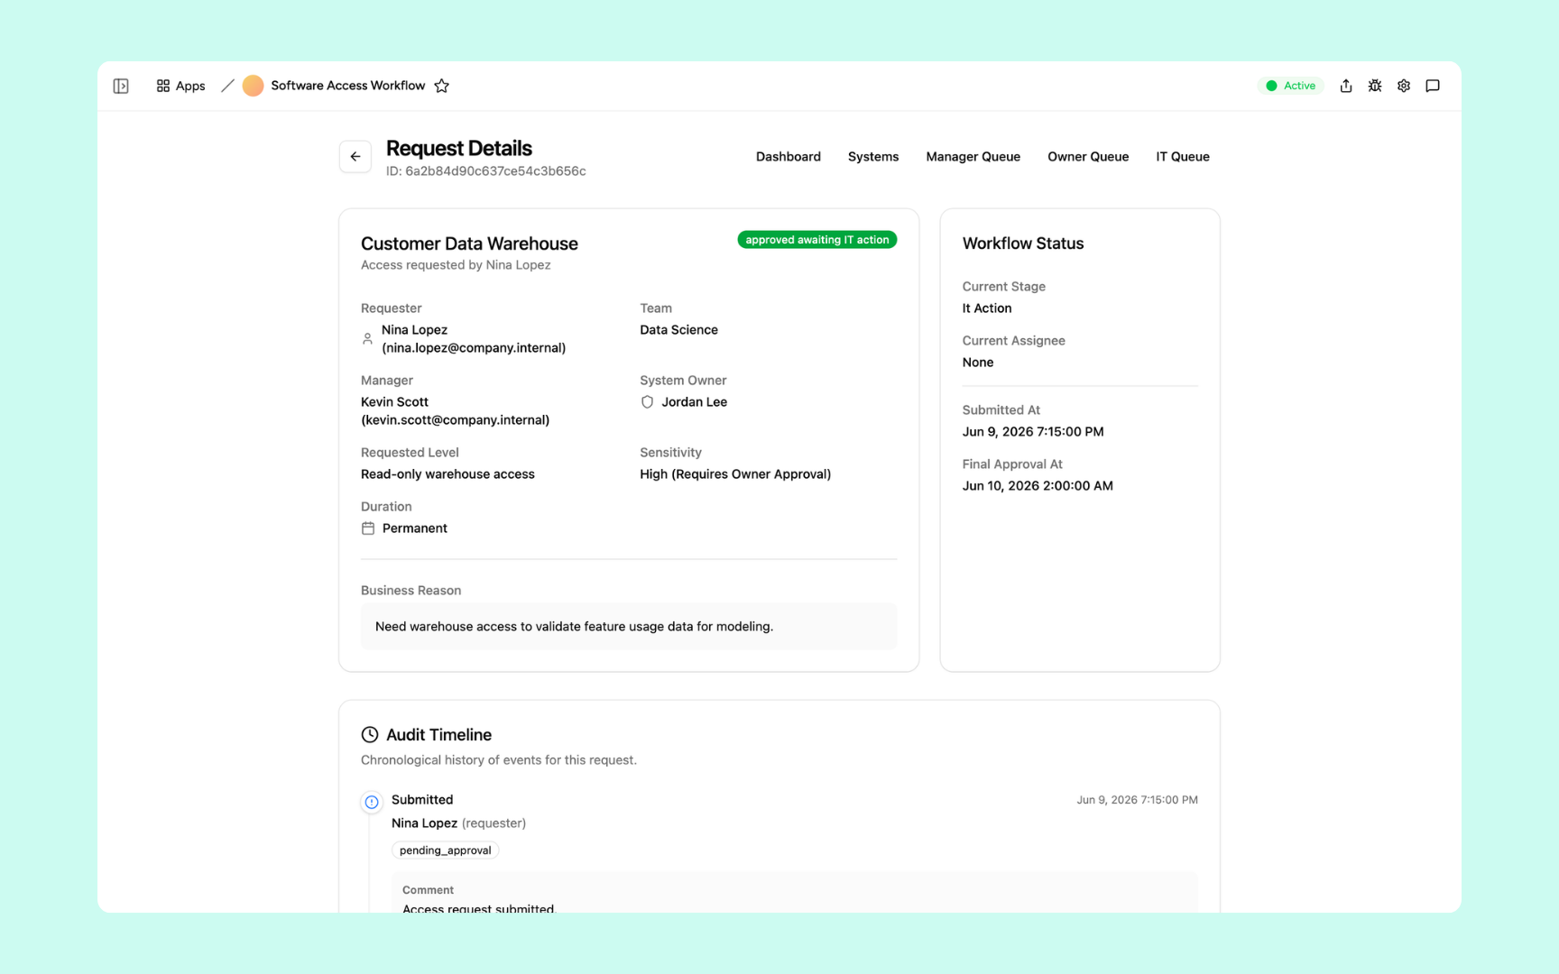Click the It Action stage value

click(987, 308)
